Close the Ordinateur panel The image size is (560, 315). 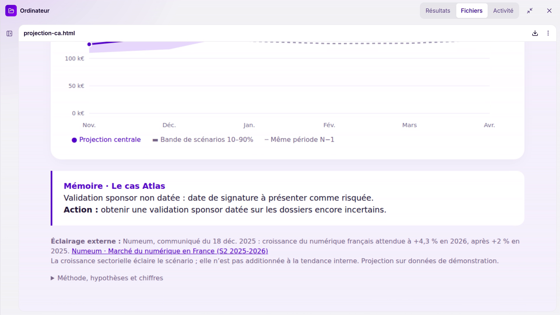(x=549, y=11)
